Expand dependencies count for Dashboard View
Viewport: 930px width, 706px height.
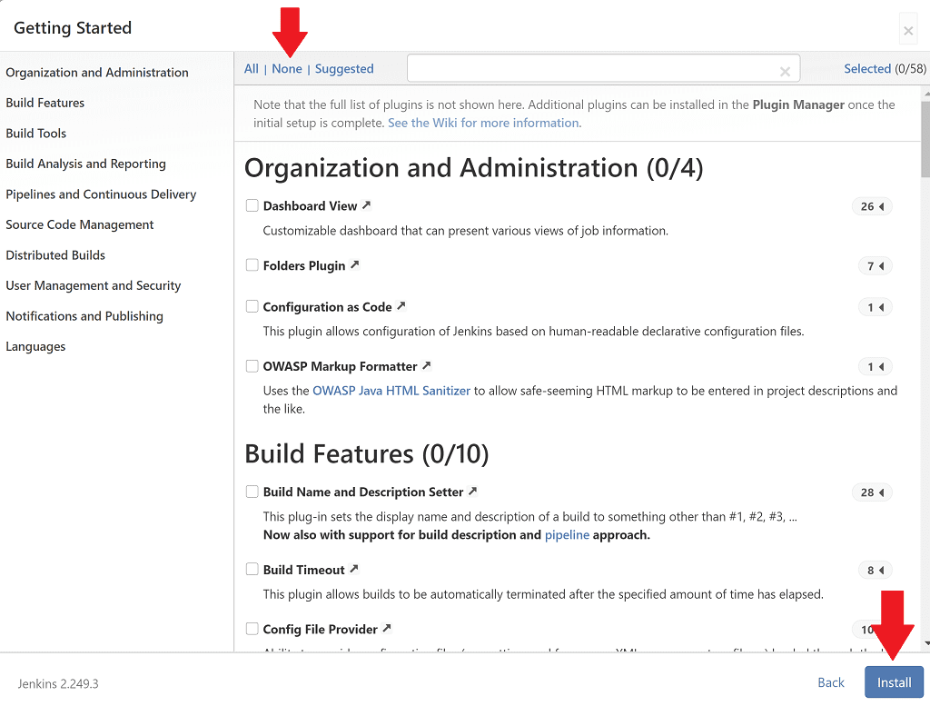(872, 206)
